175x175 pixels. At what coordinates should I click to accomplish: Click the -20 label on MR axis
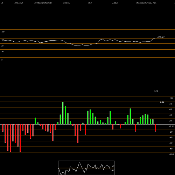pyautogui.click(x=171, y=132)
